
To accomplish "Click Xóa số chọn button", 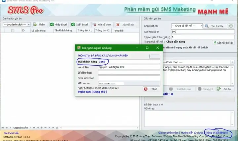I will pyautogui.click(x=102, y=24).
